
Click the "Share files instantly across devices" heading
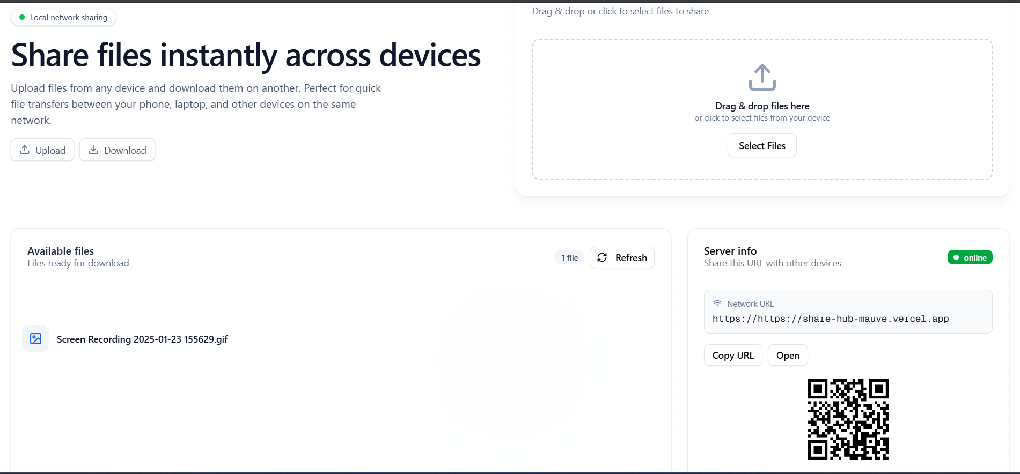click(246, 56)
